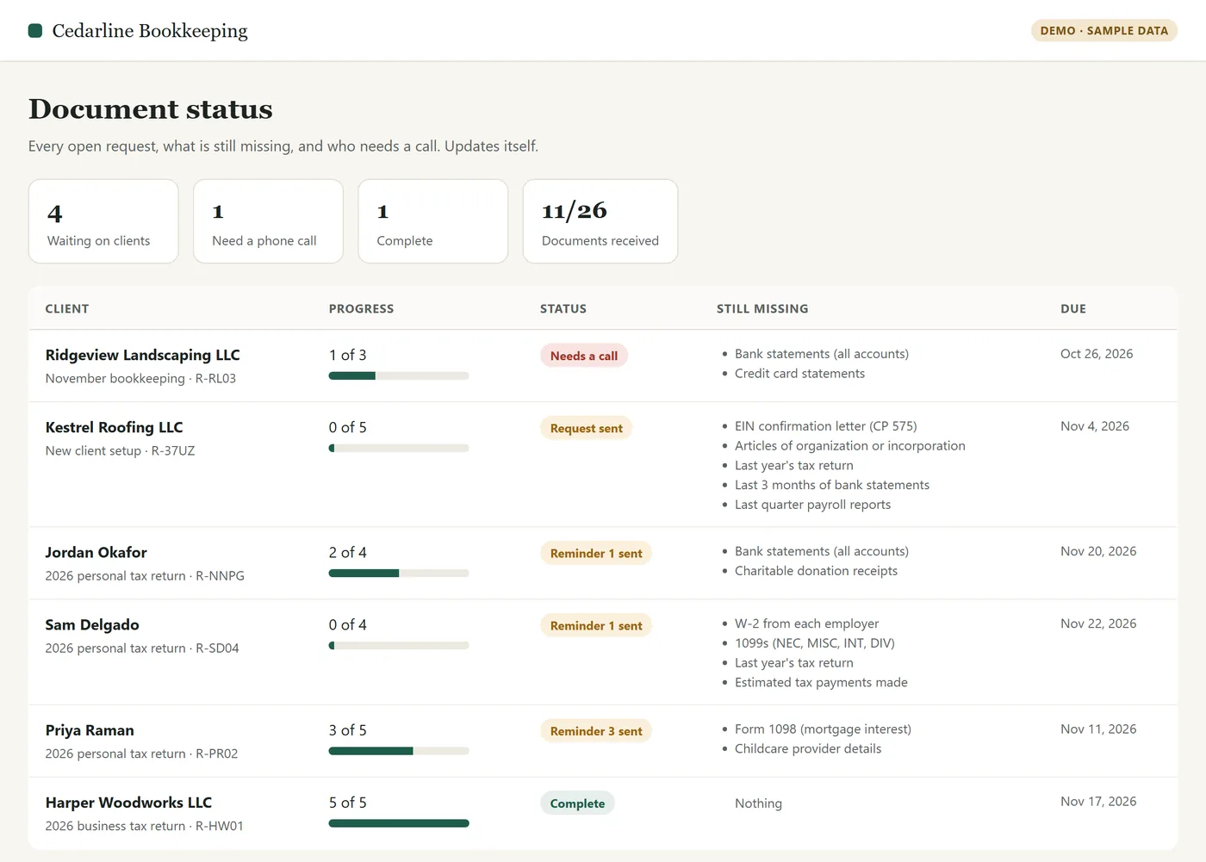Open Ridgeview Landscaping LLC client name

[143, 355]
